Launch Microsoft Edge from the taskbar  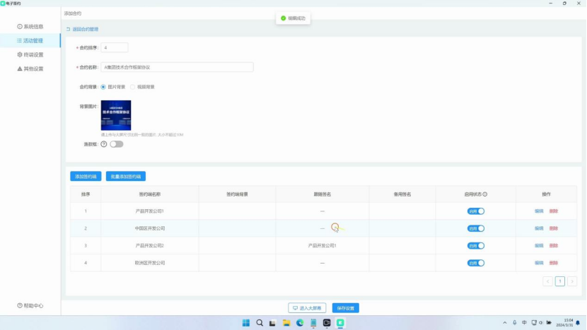click(300, 323)
